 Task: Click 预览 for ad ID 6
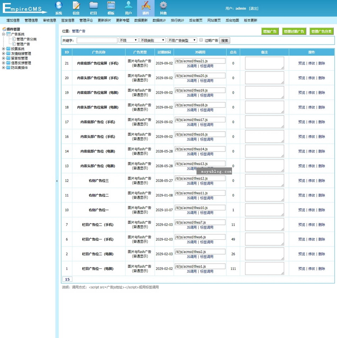coord(302,239)
